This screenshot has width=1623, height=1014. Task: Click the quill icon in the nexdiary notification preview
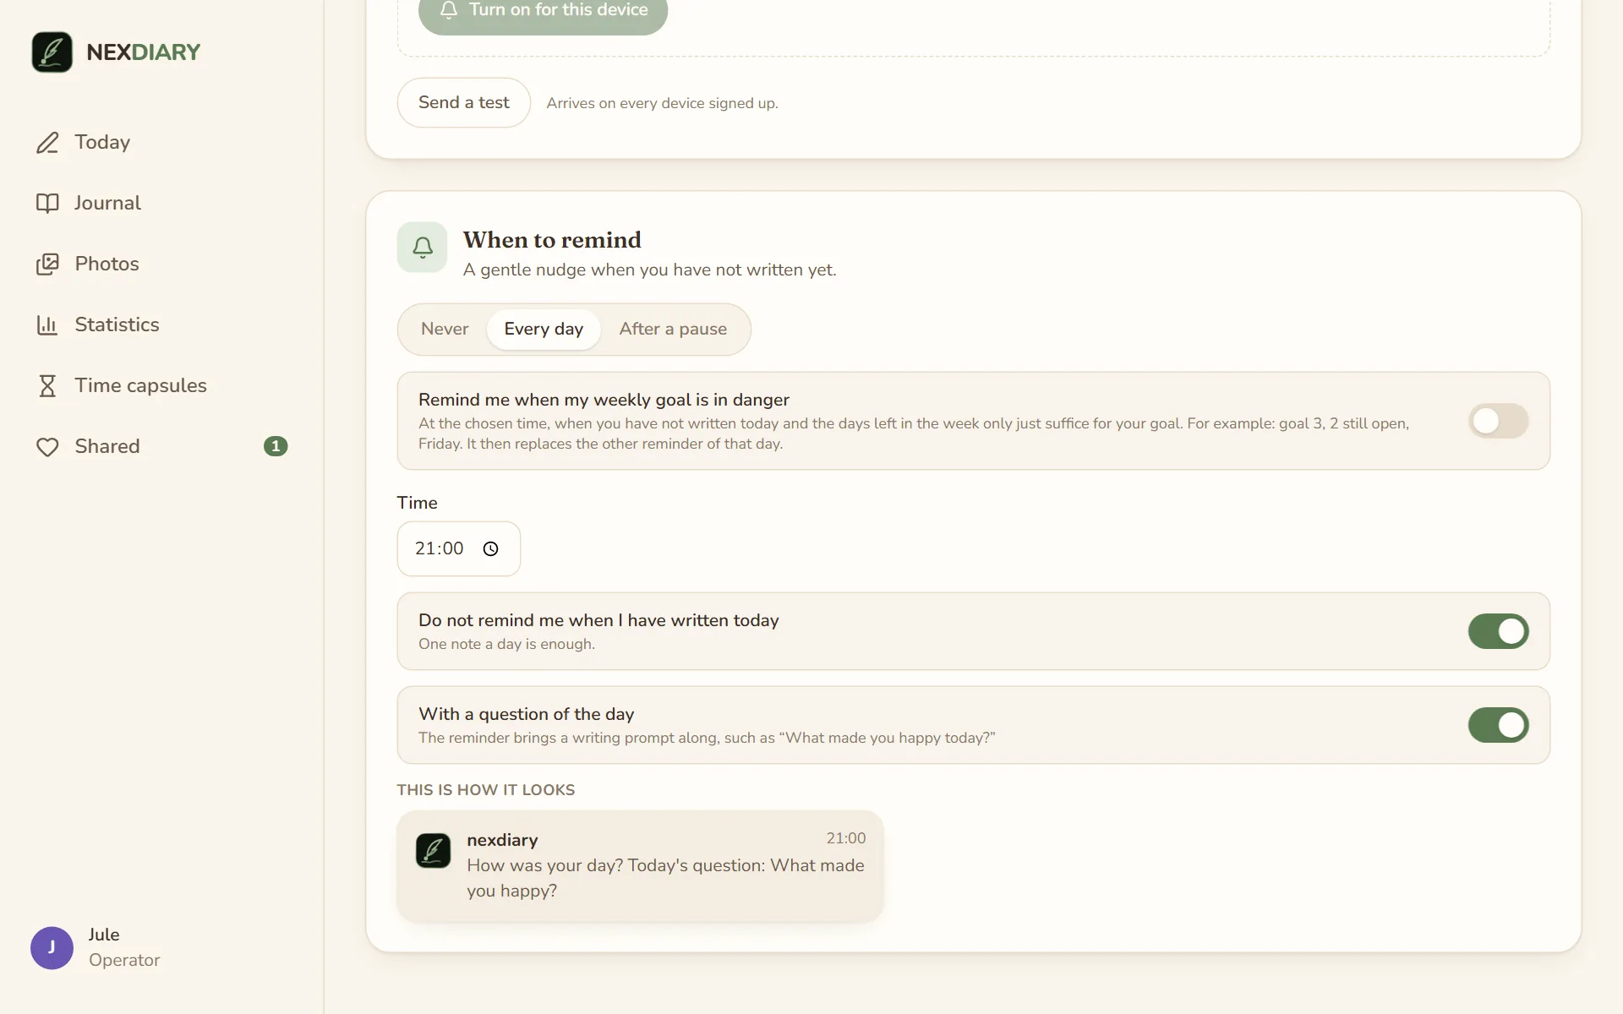[433, 851]
